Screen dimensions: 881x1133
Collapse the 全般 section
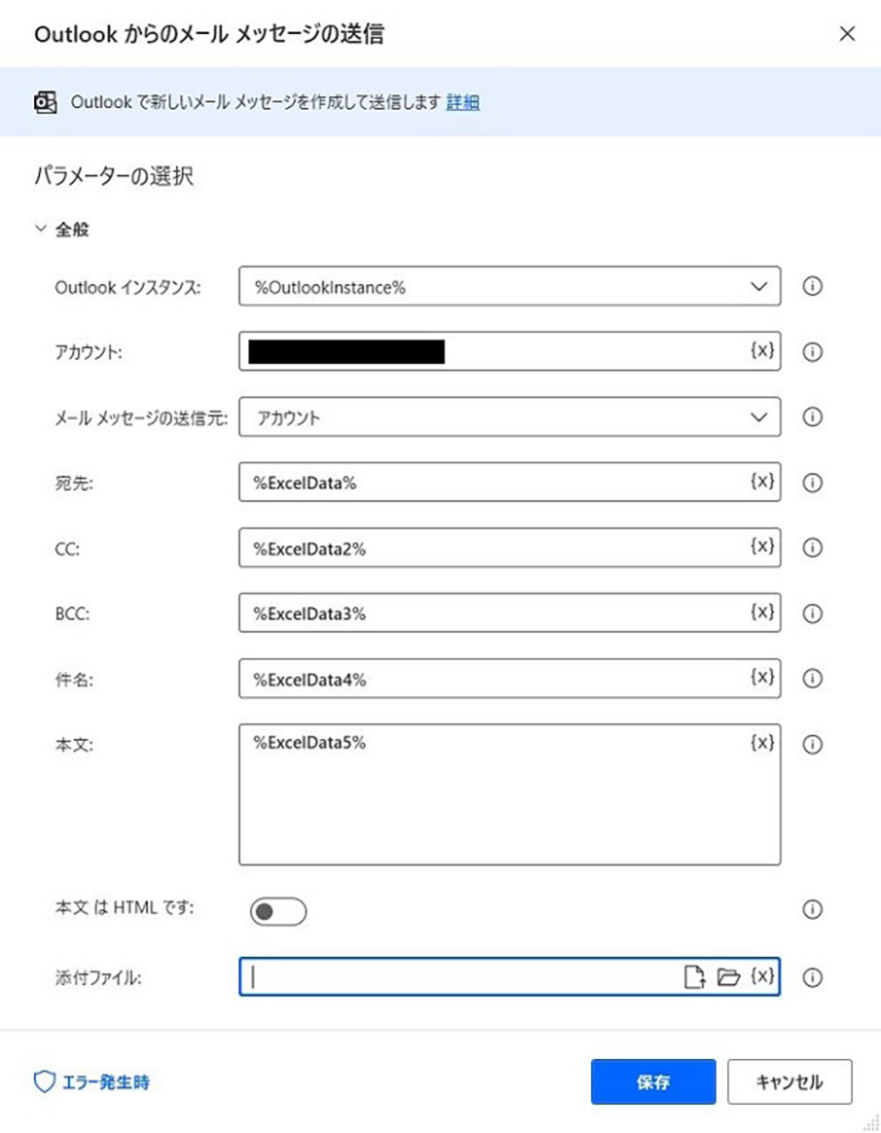coord(41,230)
